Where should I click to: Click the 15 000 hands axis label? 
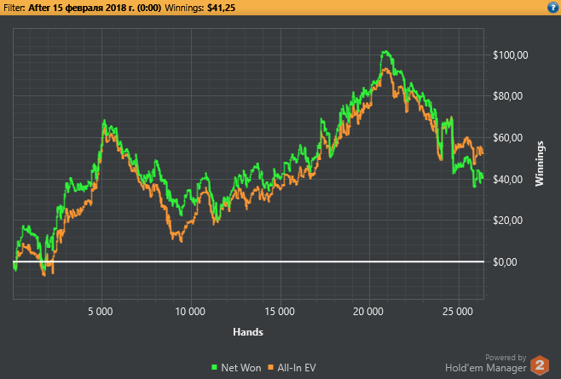(x=280, y=312)
